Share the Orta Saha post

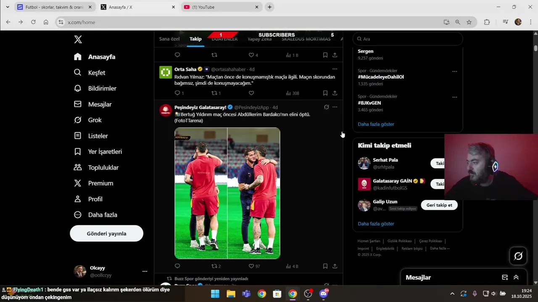point(335,93)
